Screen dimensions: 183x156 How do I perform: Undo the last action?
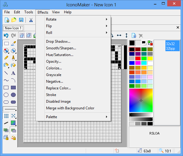(6, 35)
